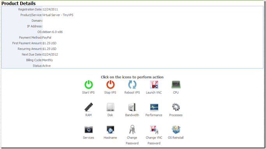Click the red Stop VPS power icon

coord(111,85)
